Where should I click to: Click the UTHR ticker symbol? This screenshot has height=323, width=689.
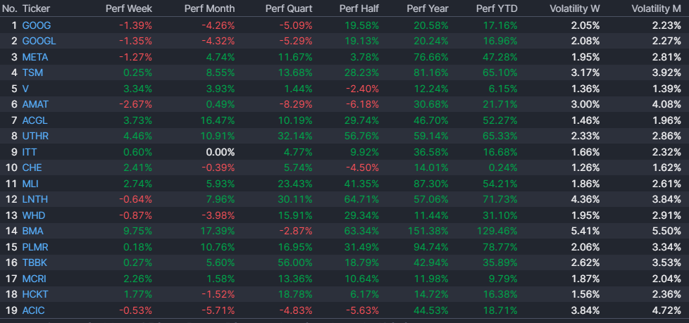[35, 135]
